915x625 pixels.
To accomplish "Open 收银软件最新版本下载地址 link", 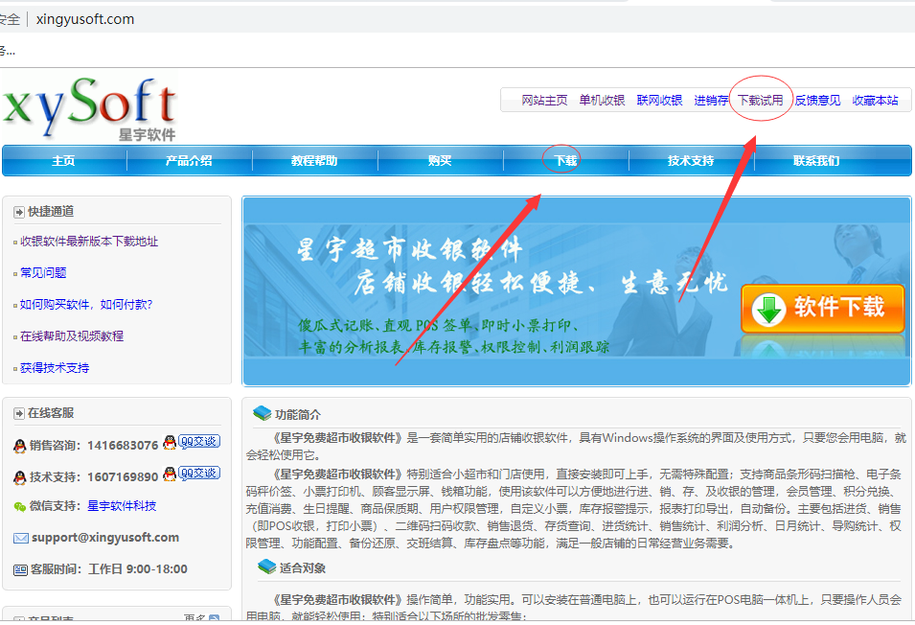I will tap(89, 242).
